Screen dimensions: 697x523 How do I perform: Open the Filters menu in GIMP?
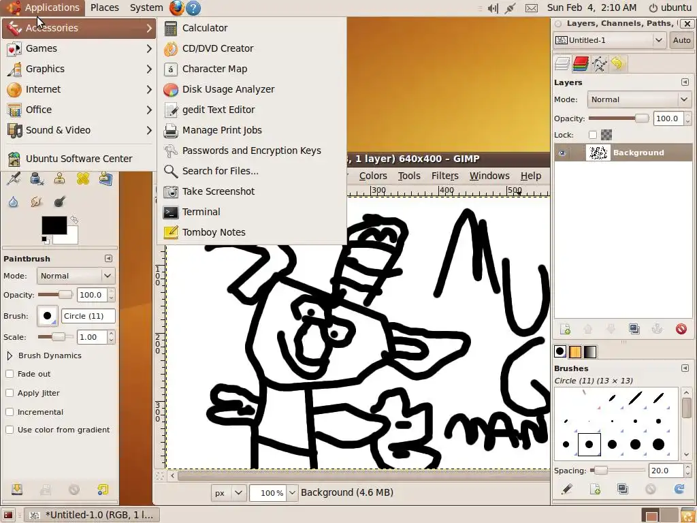pos(444,176)
